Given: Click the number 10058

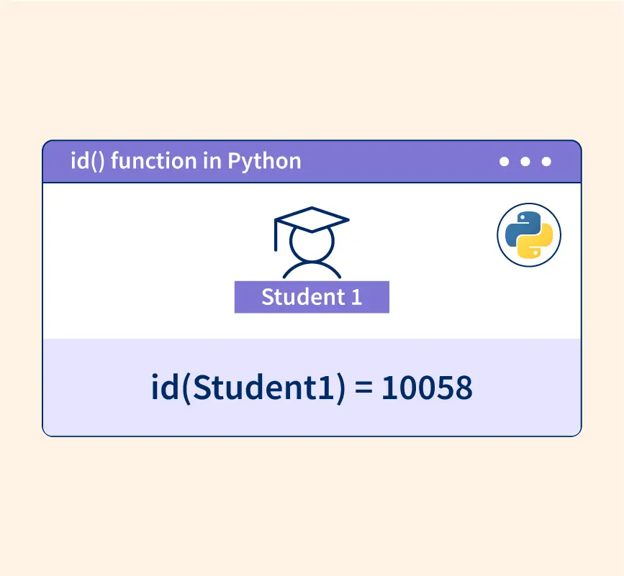Looking at the screenshot, I should [x=427, y=388].
